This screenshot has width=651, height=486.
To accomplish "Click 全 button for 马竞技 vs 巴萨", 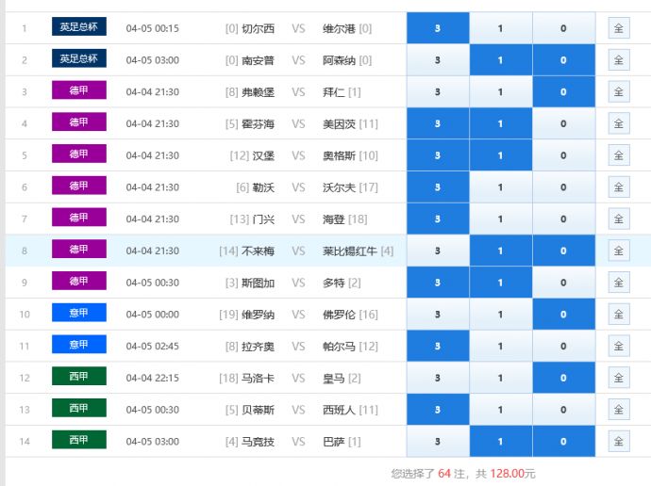I will point(619,441).
